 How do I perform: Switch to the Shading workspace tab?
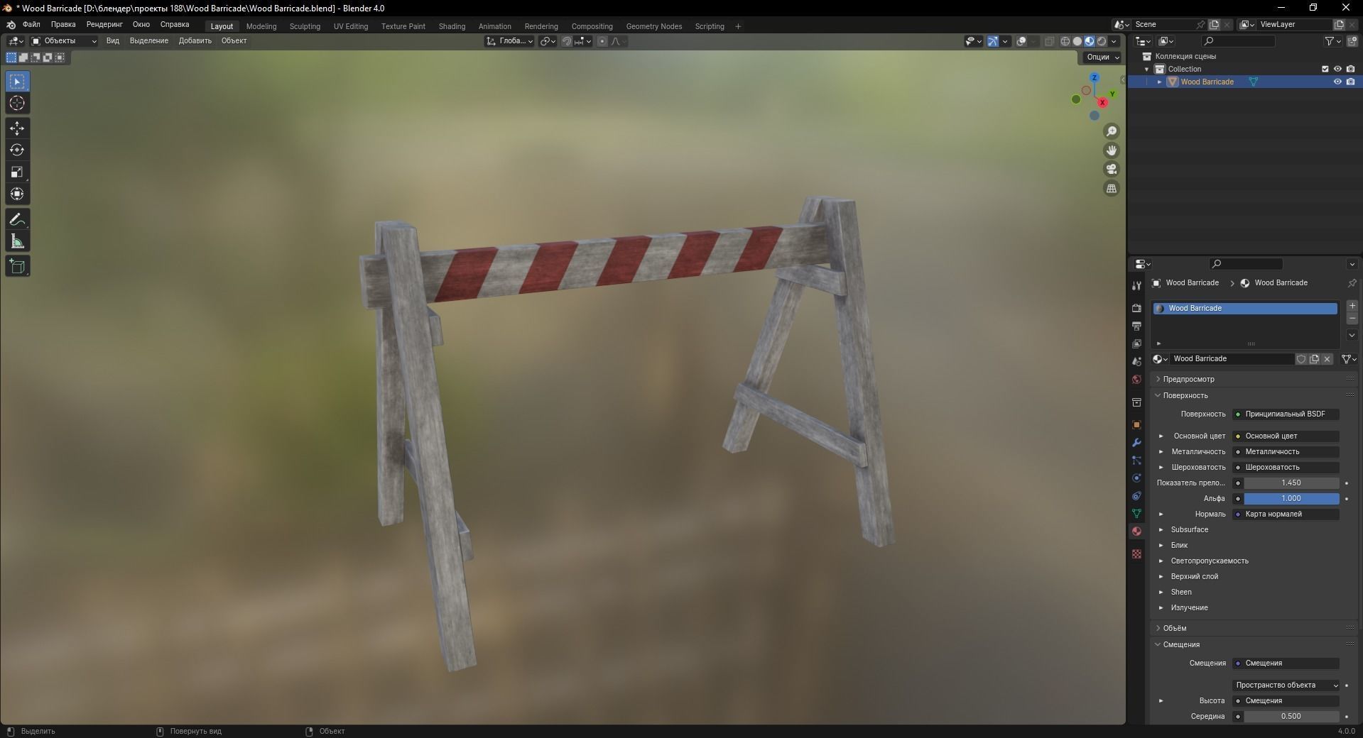(452, 26)
